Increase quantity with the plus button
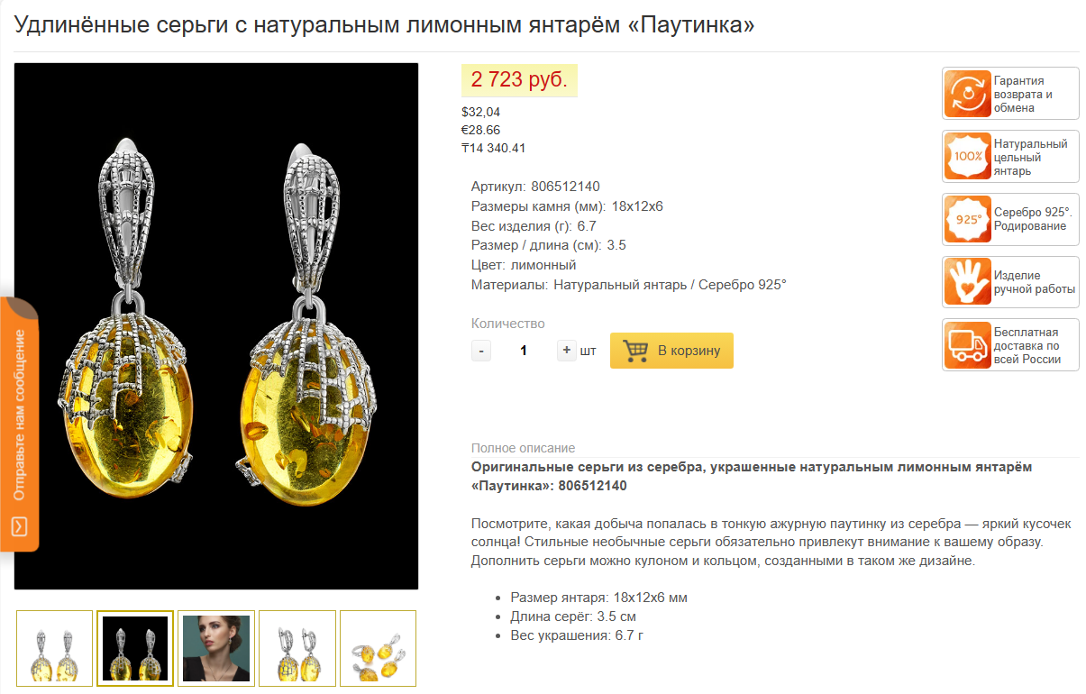 click(x=566, y=351)
